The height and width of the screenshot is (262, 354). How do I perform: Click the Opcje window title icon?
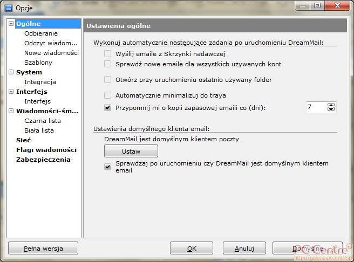9,8
